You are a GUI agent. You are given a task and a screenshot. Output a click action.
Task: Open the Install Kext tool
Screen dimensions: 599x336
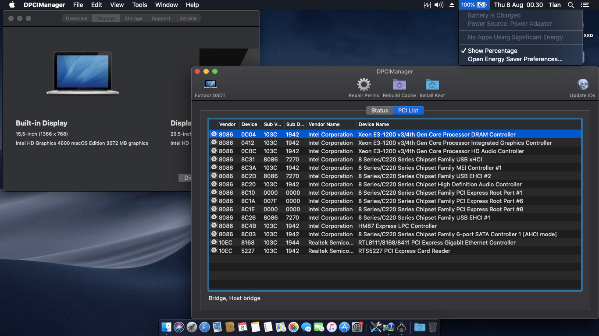click(x=432, y=84)
